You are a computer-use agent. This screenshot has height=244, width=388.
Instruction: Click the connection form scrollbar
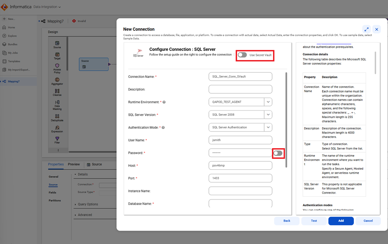286,120
